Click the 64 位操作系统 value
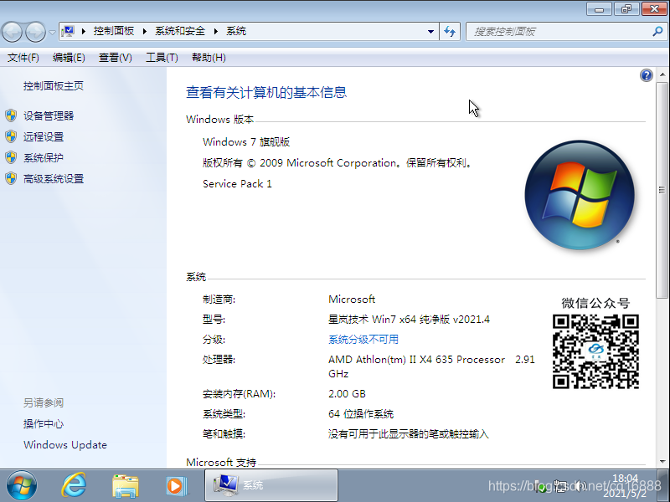This screenshot has width=670, height=502. 361,413
